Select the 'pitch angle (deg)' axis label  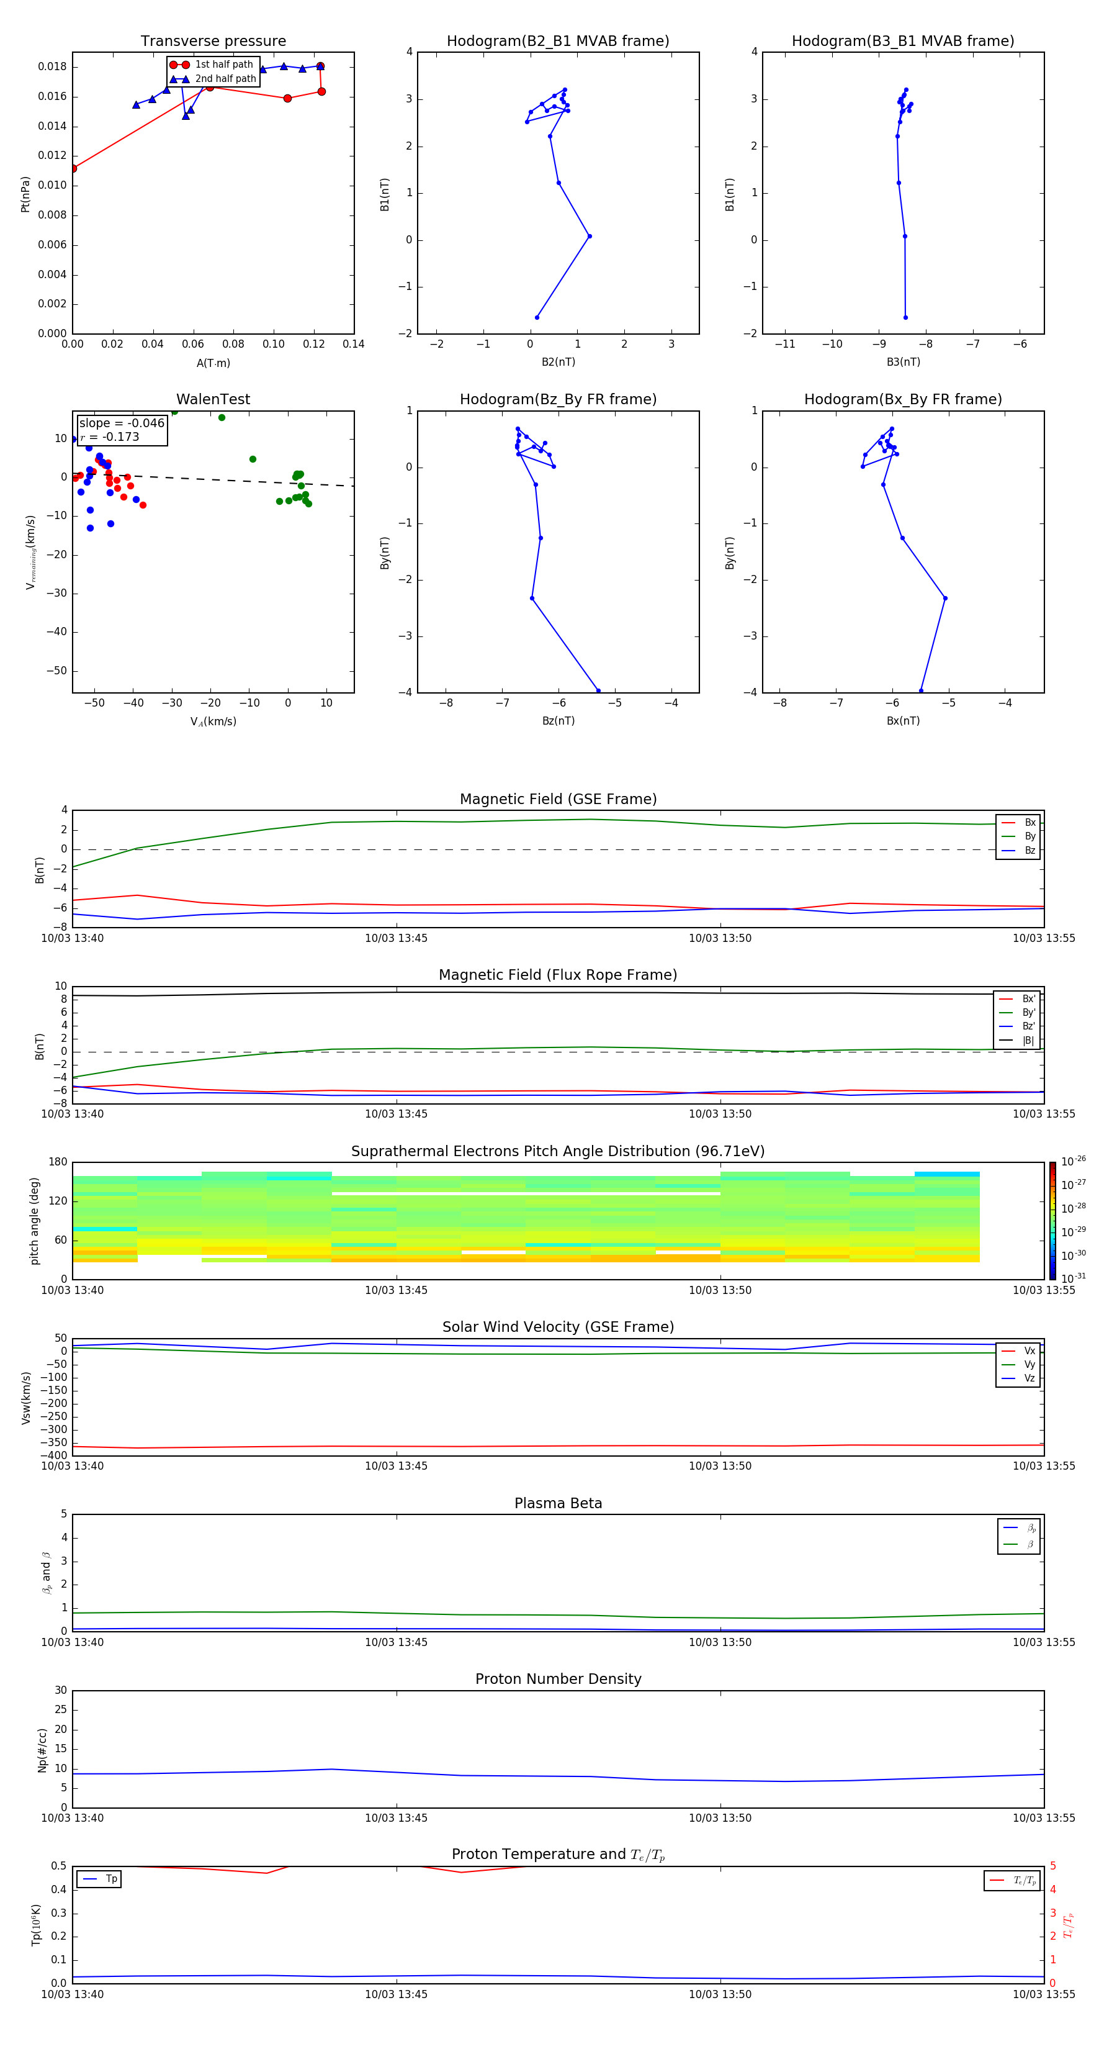34,1221
